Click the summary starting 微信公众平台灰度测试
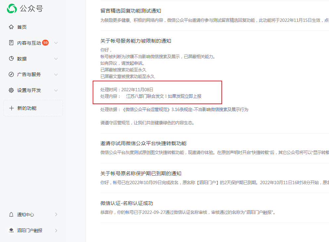Screen dimensions: 329x242 click(x=215, y=152)
